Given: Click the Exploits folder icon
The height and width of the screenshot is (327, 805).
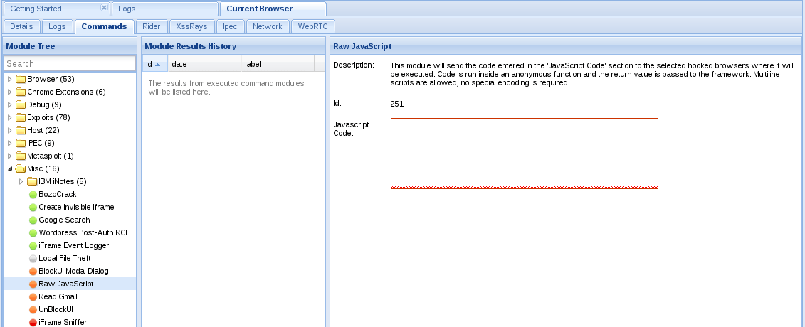Looking at the screenshot, I should (21, 117).
